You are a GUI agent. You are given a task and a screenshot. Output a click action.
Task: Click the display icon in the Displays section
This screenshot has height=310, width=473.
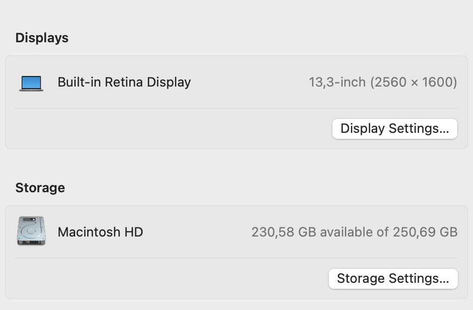(31, 82)
